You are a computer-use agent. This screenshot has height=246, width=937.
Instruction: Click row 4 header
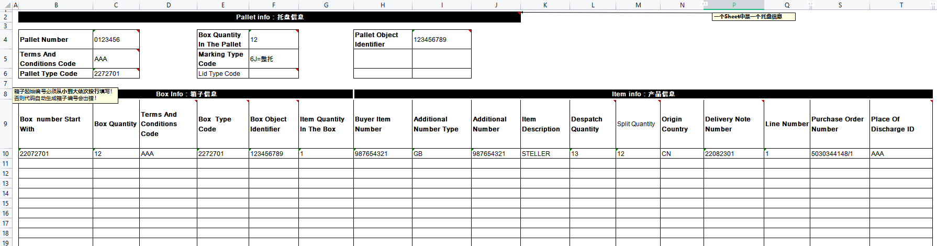pos(6,40)
